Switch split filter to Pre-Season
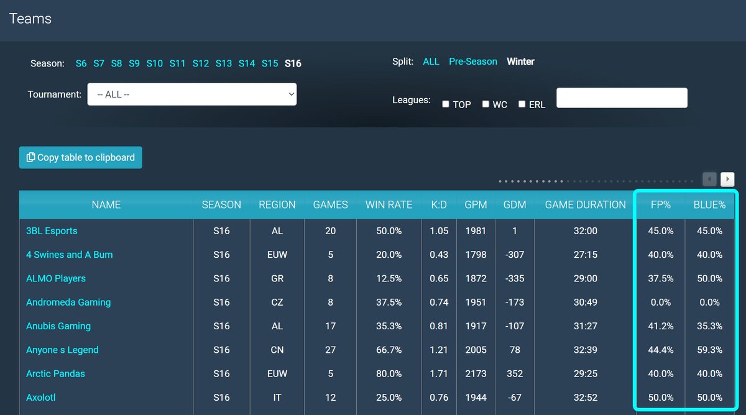The image size is (746, 415). coord(473,62)
